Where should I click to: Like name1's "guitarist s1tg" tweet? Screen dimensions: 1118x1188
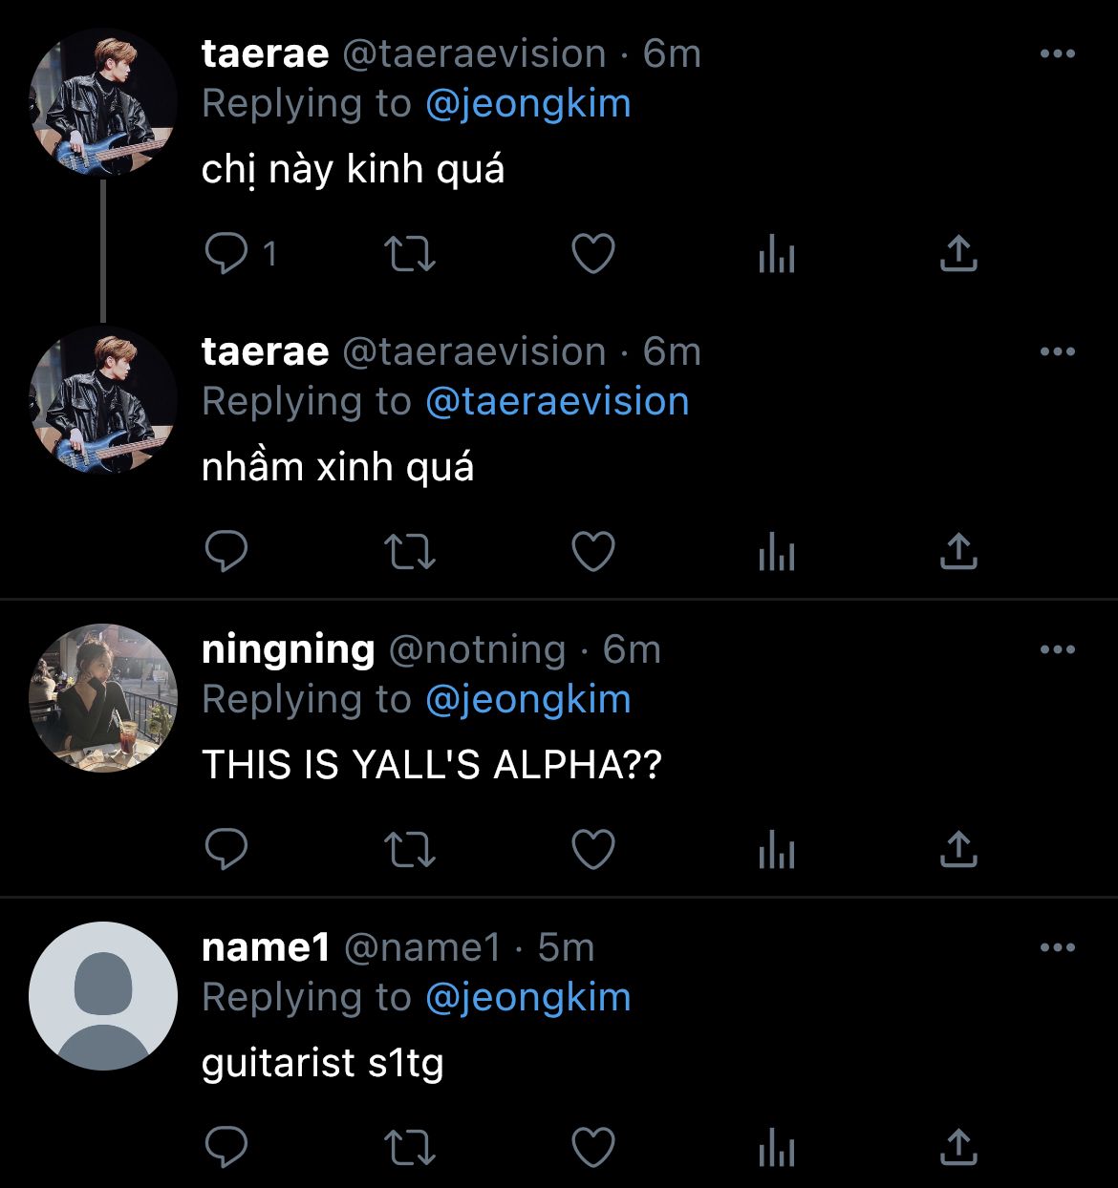click(592, 1148)
